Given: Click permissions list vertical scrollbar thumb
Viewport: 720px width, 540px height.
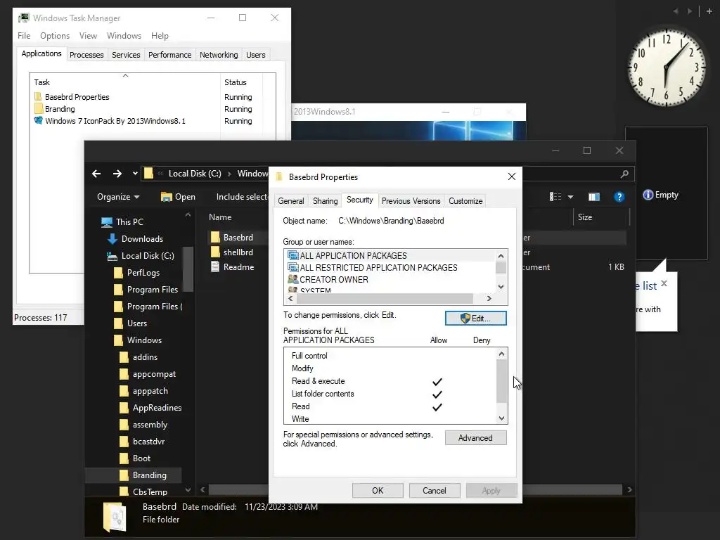Looking at the screenshot, I should tap(501, 380).
